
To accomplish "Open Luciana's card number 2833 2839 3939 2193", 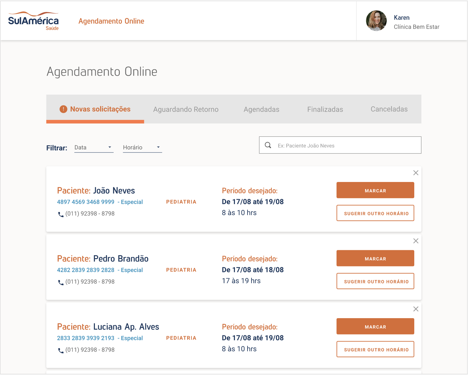I will click(x=86, y=338).
